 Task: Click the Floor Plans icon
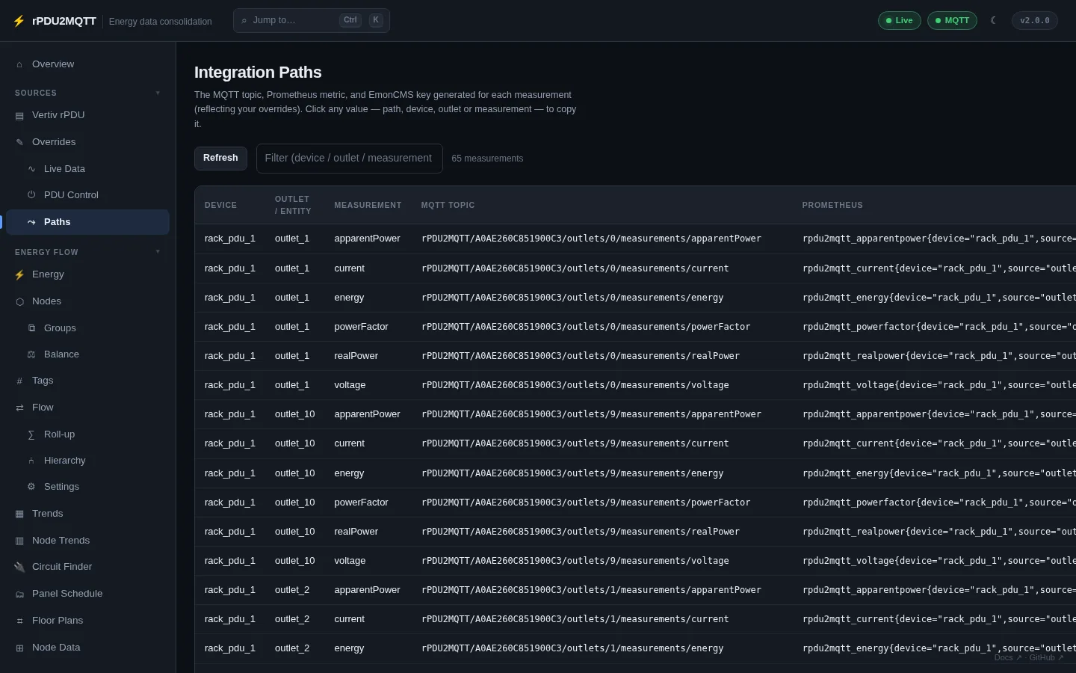pyautogui.click(x=19, y=621)
